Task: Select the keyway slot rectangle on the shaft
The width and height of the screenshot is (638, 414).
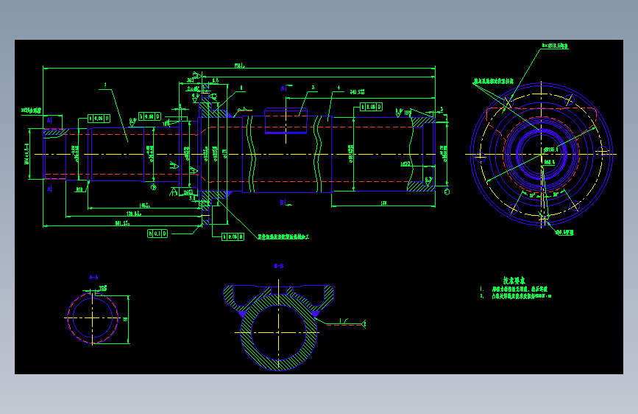Action: 286,121
